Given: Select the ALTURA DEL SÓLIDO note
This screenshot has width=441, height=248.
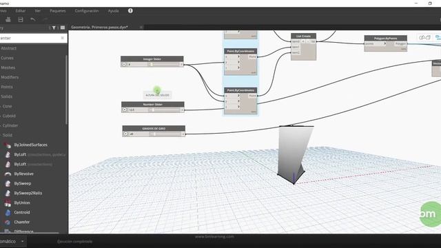Looking at the screenshot, I should point(158,95).
